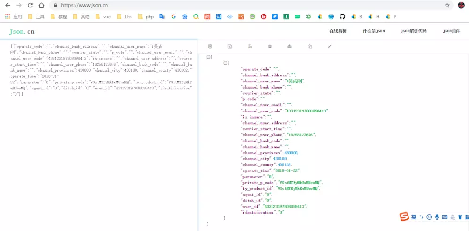Click the channel_provinces value 430000

tap(291, 153)
